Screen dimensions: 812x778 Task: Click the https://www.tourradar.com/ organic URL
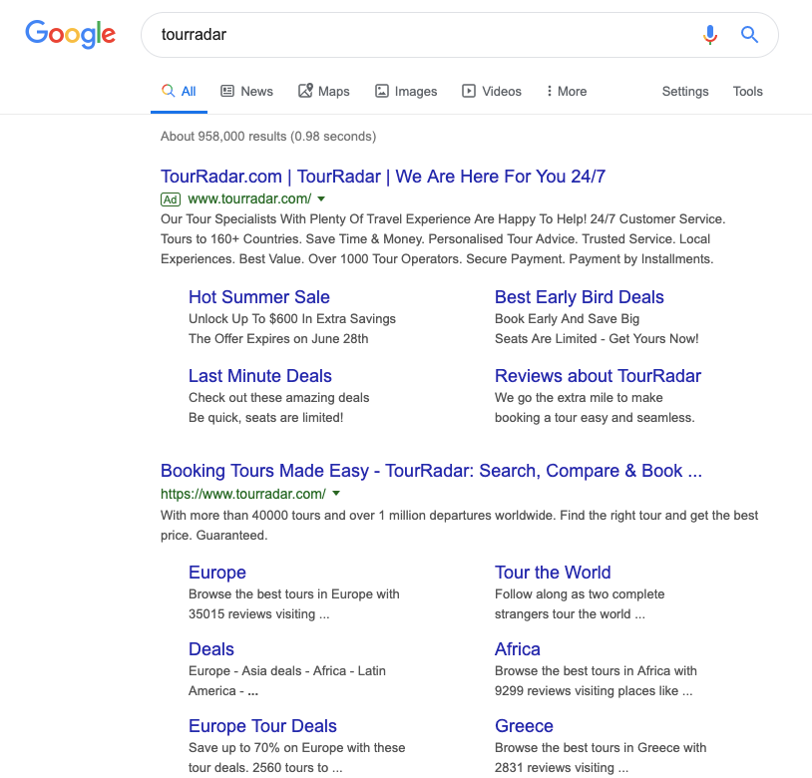(242, 494)
